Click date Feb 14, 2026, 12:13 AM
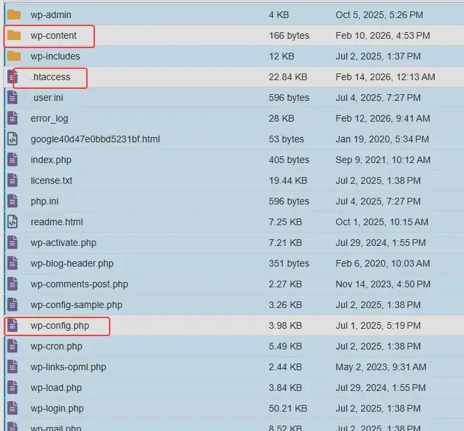The image size is (464, 431). pos(385,77)
